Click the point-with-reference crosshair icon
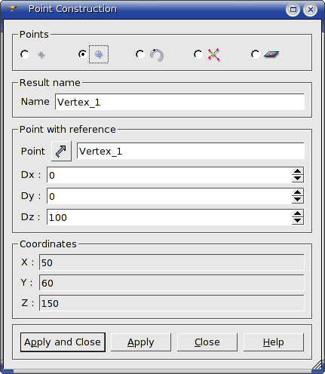The width and height of the screenshot is (325, 374). 99,54
